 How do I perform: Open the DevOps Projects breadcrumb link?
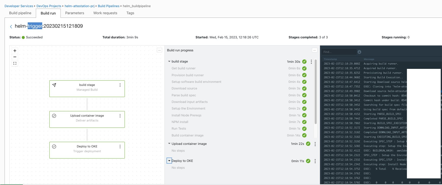[49, 6]
